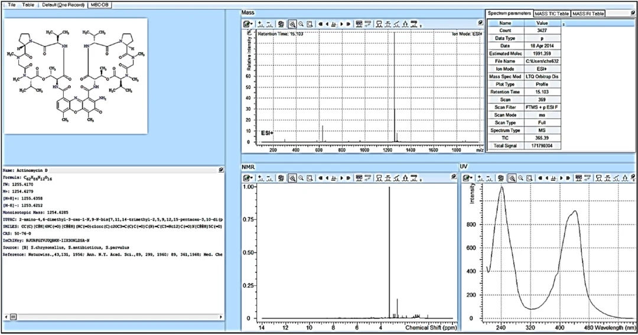Select the TIC value 365.39 cell
The height and width of the screenshot is (335, 638).
click(542, 138)
